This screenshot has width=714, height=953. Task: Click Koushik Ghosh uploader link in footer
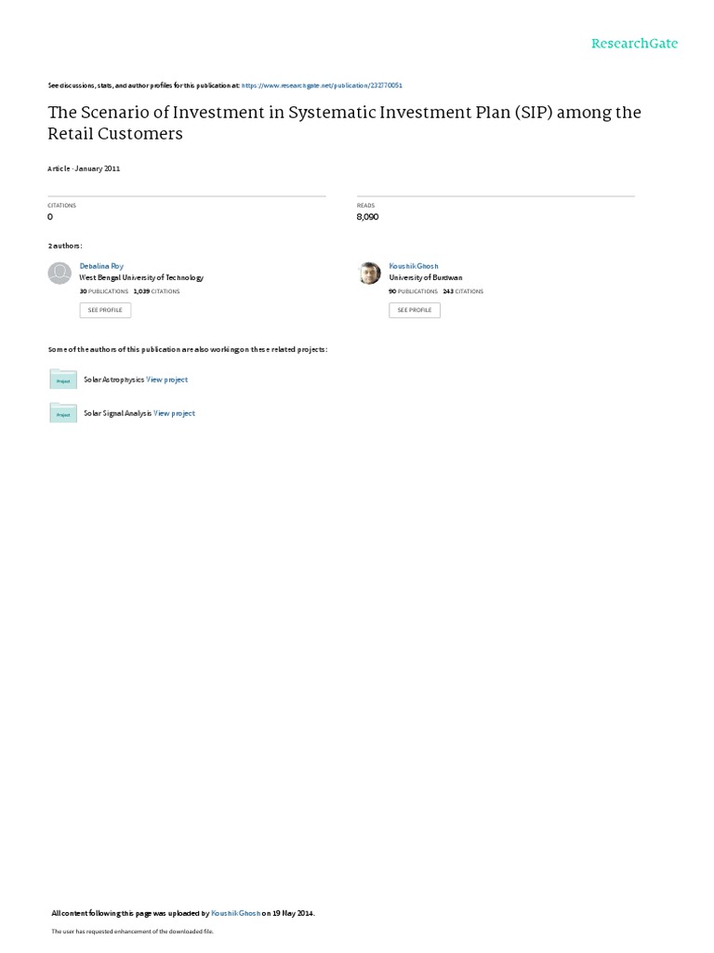coord(236,914)
